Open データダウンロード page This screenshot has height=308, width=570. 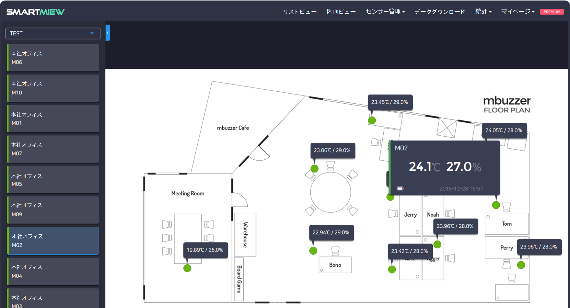[x=440, y=12]
